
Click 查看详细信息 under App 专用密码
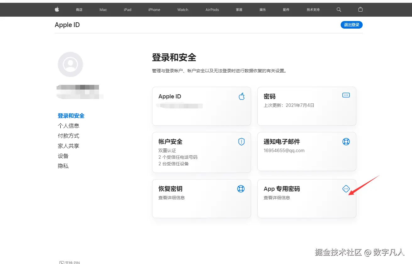[x=277, y=198]
